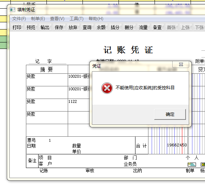Select the 1122 account code cell
The height and width of the screenshot is (186, 205).
pos(79,105)
